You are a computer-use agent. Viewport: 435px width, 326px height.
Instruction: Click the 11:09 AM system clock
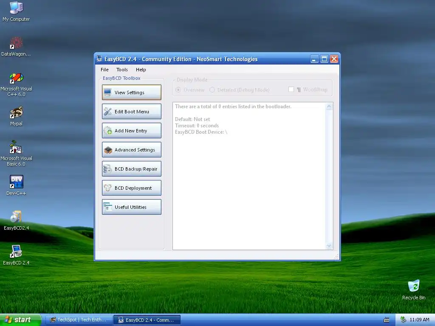[x=419, y=320]
